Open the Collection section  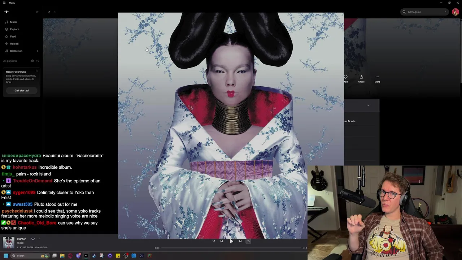[x=14, y=51]
